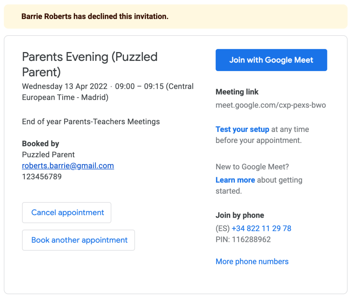This screenshot has width=352, height=298.
Task: Click the Parents Evening (Puzzled Parent) title
Action: pyautogui.click(x=90, y=64)
